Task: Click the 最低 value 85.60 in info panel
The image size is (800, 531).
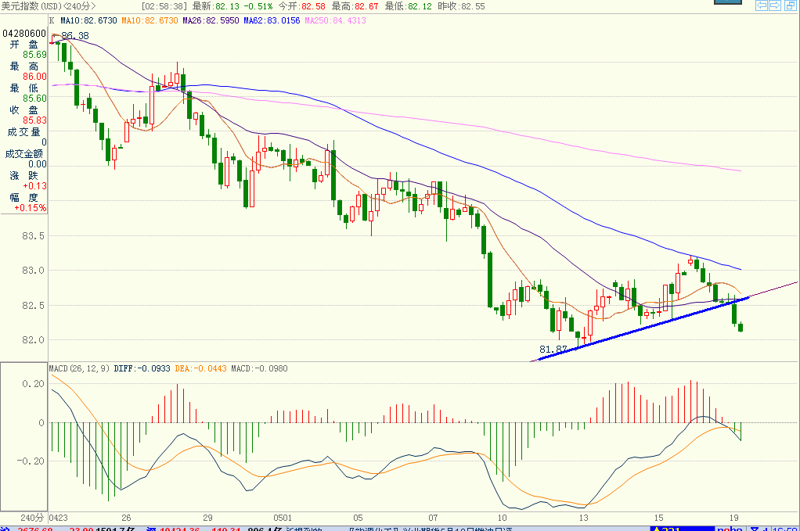Action: point(34,99)
